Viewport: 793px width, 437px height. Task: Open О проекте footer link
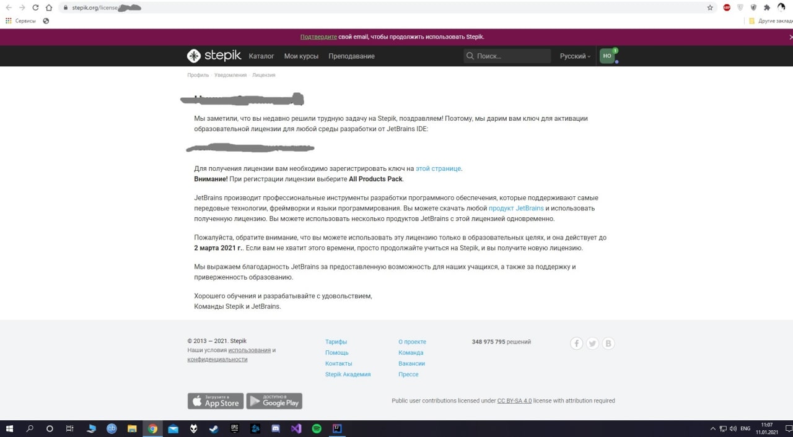coord(412,342)
